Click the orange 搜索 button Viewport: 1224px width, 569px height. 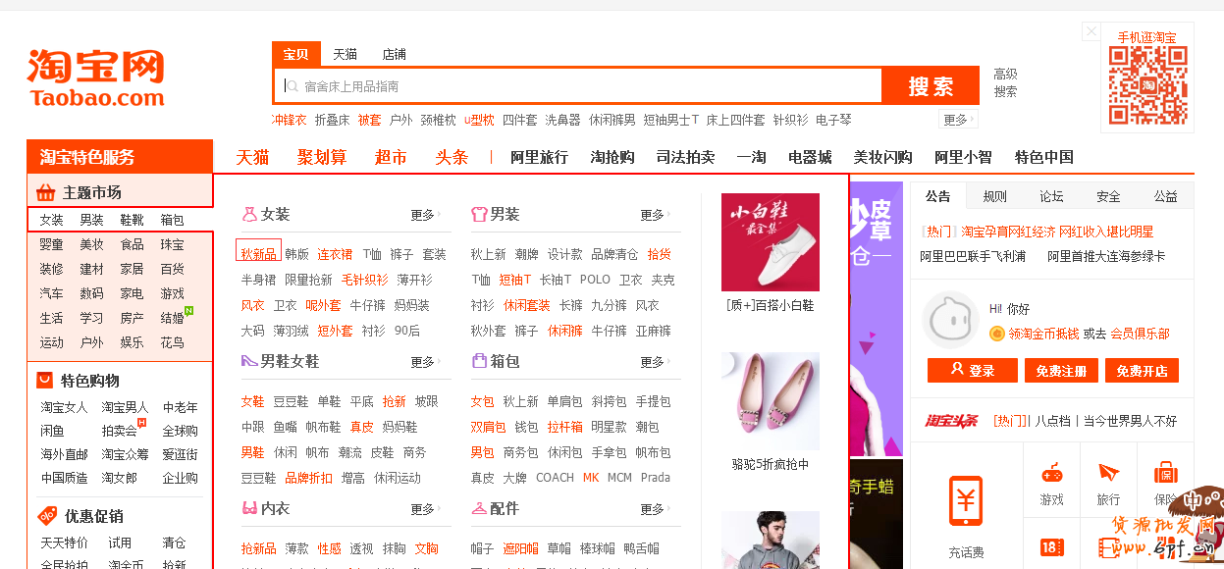click(931, 86)
